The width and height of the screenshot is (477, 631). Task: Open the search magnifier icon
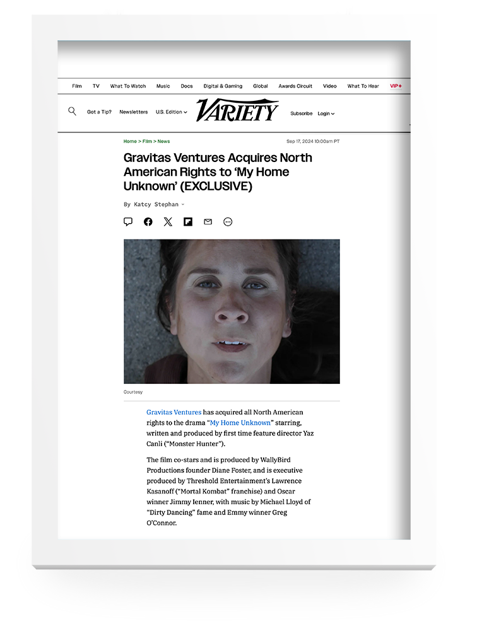coord(72,112)
